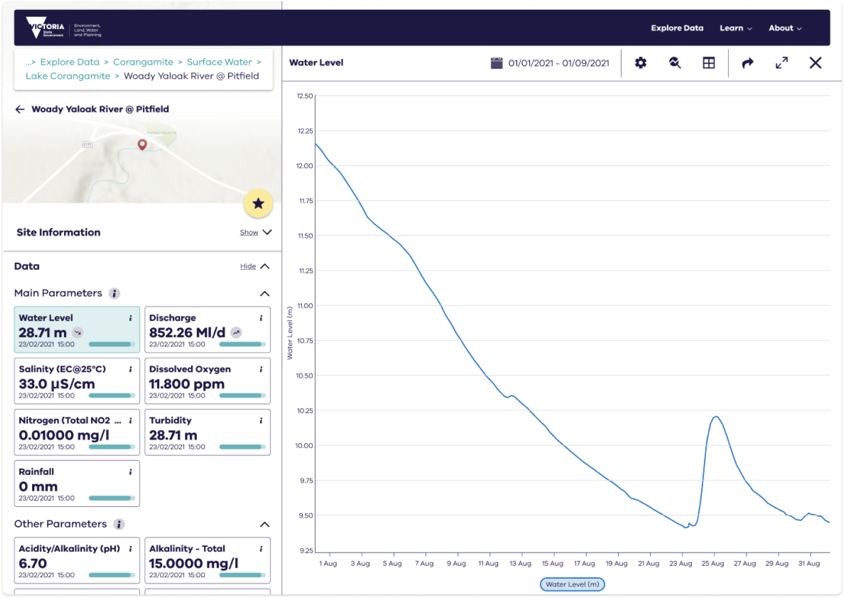Viewport: 844px width, 598px height.
Task: Click the share arrow icon
Action: [x=748, y=63]
